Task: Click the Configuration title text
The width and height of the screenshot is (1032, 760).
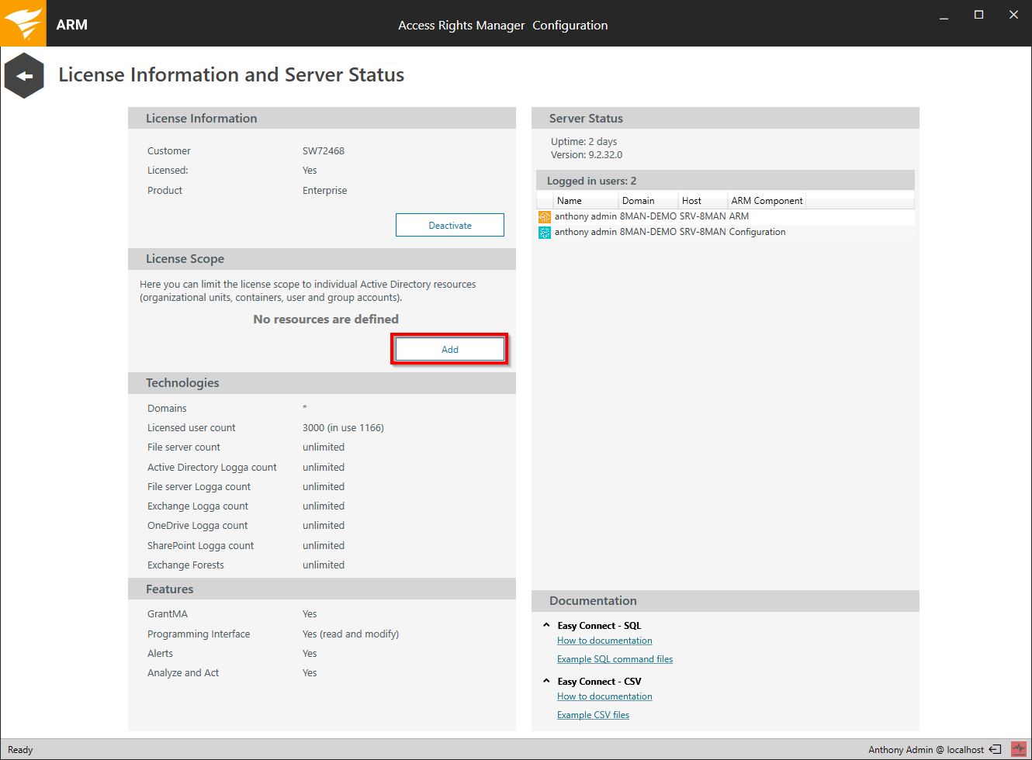Action: (x=570, y=26)
